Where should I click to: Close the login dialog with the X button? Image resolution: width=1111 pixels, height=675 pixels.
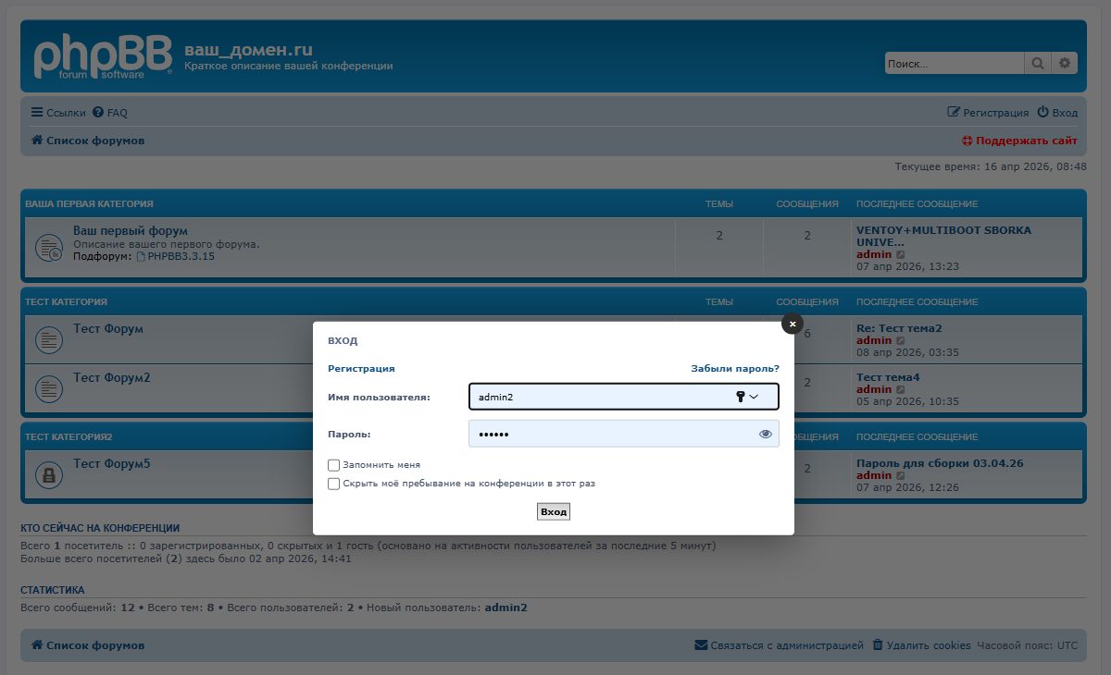[x=793, y=324]
